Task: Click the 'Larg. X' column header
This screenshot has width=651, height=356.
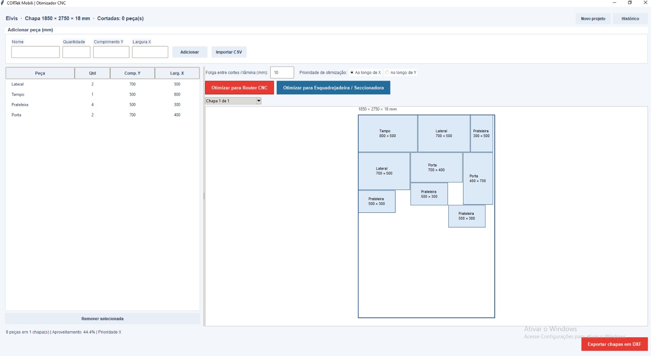Action: point(177,73)
